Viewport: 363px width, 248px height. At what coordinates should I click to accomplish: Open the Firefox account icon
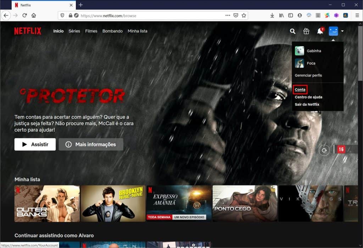[x=300, y=16]
